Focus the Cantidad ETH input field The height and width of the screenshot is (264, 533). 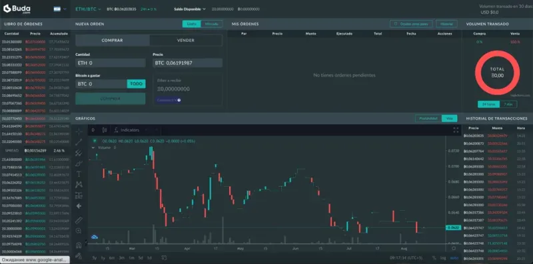click(111, 63)
